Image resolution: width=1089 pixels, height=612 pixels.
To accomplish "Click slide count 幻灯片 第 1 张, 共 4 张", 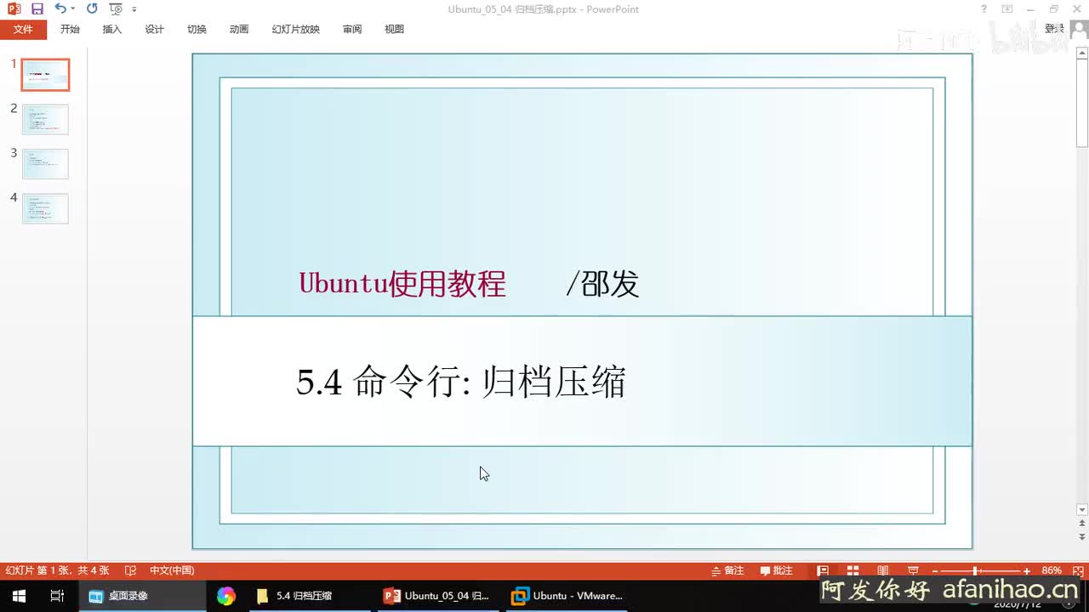I will (58, 570).
